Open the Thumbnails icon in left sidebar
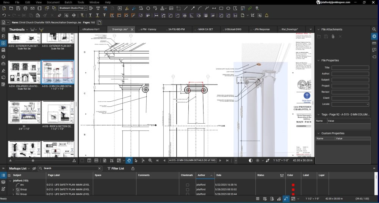This screenshot has height=203, width=379. click(3, 43)
